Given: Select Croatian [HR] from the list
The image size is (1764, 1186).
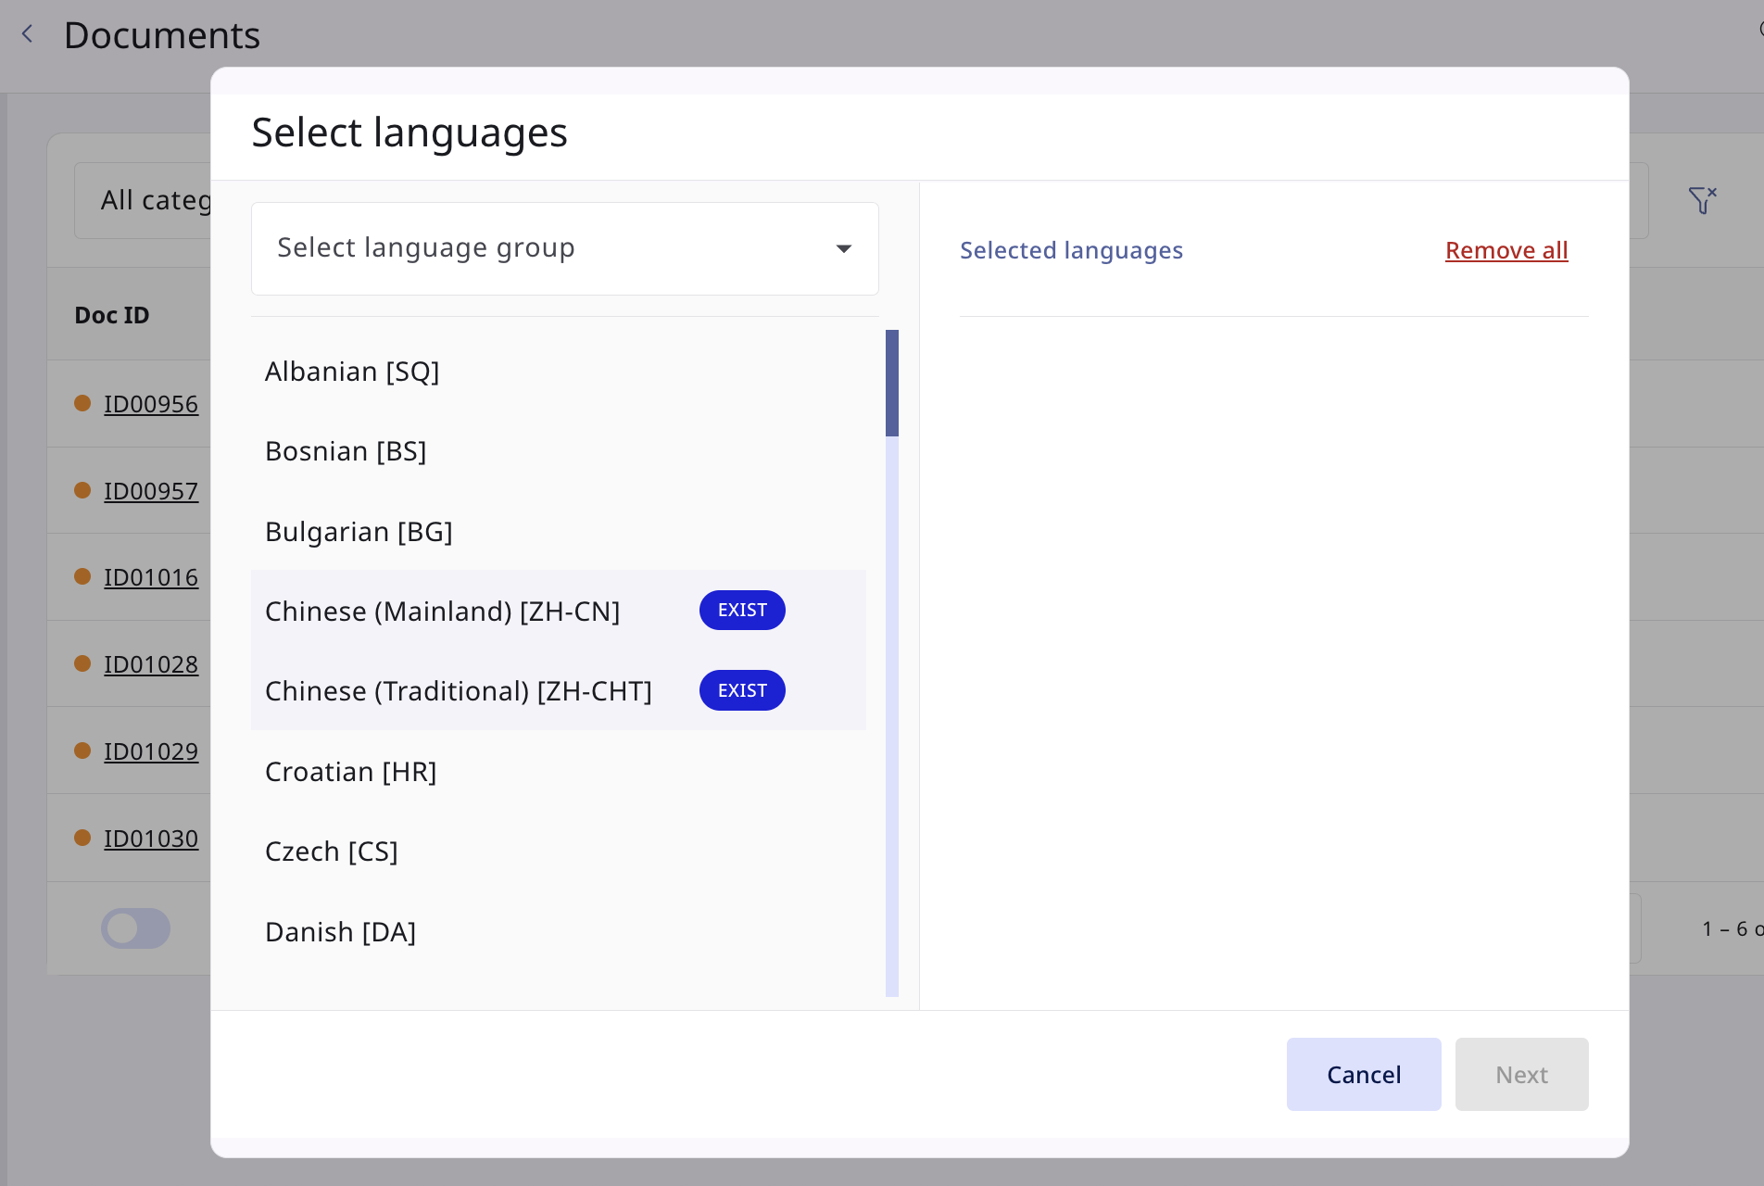Looking at the screenshot, I should coord(558,771).
